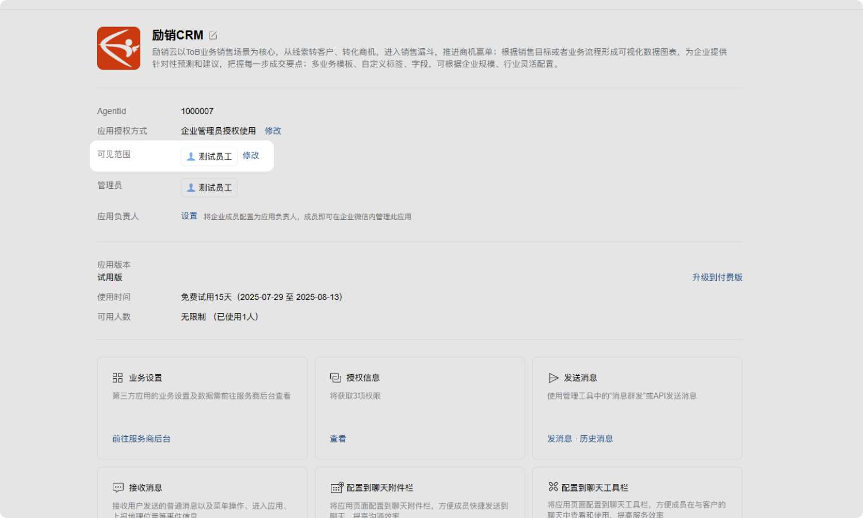Click the 试用版 version text
This screenshot has height=518, width=863.
110,277
